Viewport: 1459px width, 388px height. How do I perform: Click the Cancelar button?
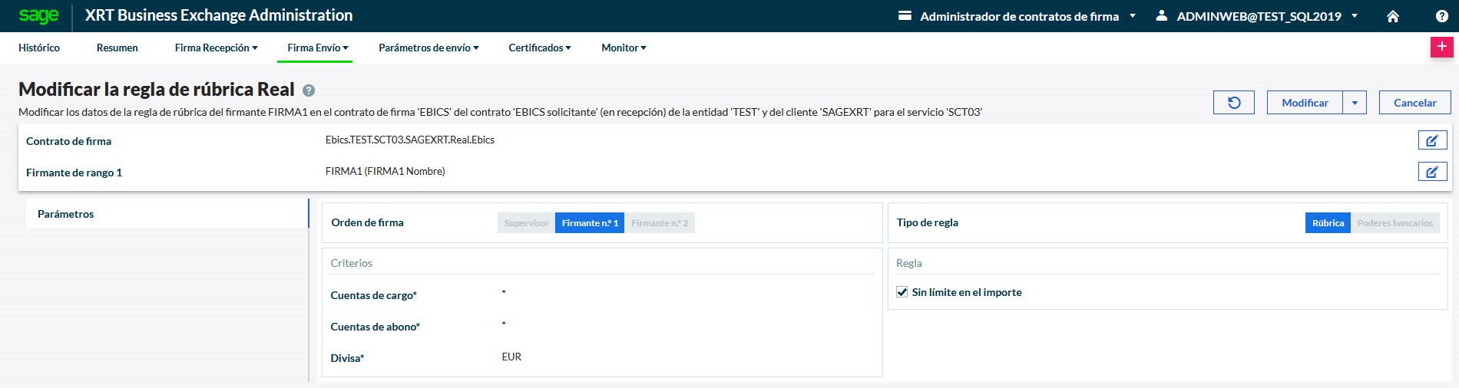point(1414,103)
